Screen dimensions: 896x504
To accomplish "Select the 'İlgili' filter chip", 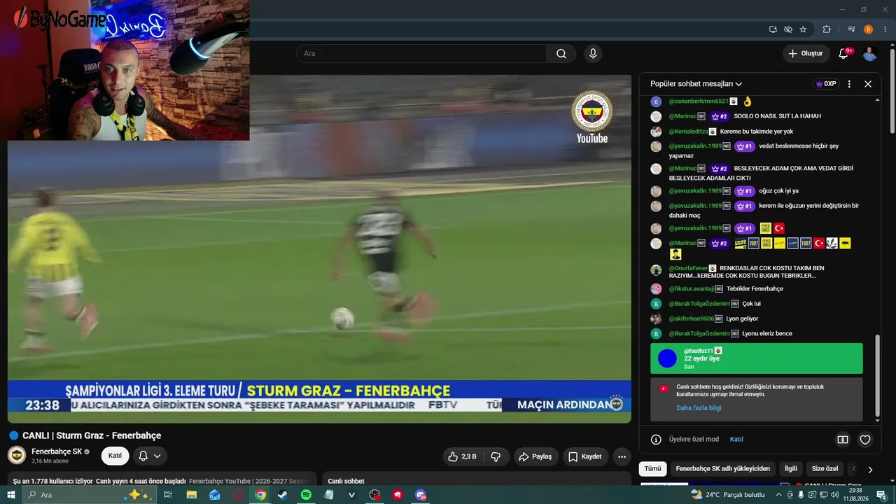I will (791, 469).
